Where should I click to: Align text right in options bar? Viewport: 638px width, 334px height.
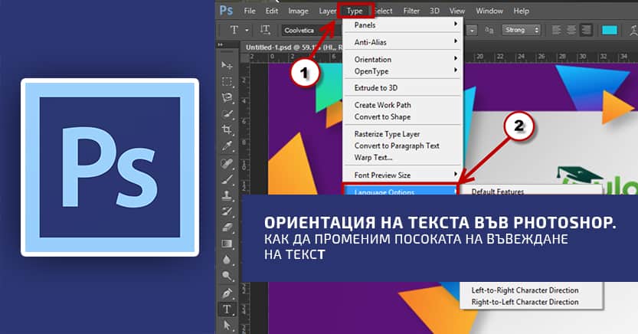[x=586, y=30]
